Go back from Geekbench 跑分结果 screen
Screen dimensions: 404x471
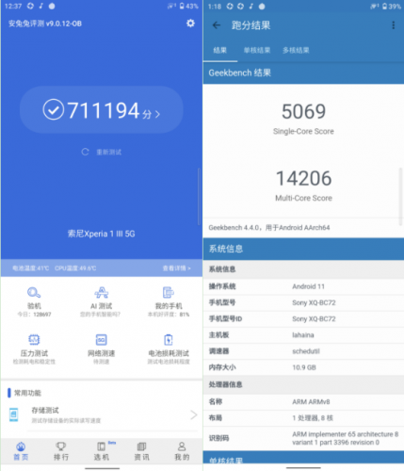click(217, 25)
